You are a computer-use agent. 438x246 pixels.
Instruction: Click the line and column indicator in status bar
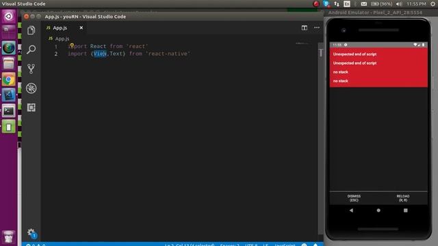(190, 245)
